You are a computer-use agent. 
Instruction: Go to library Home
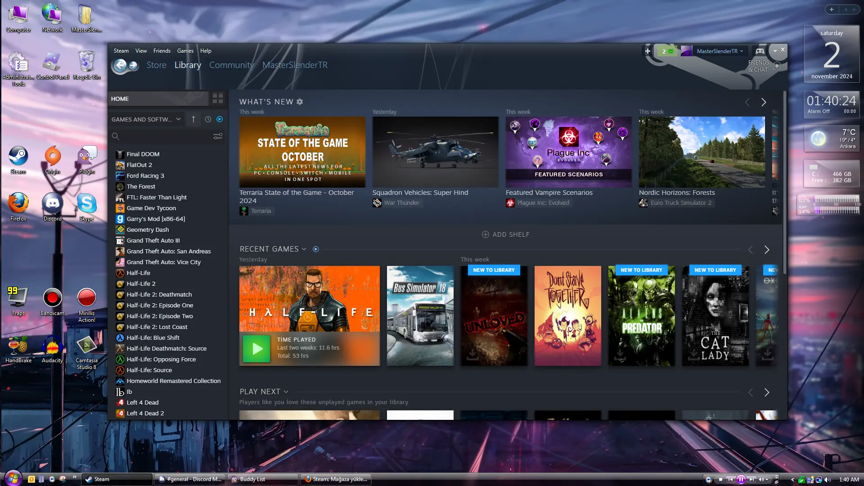[x=158, y=99]
